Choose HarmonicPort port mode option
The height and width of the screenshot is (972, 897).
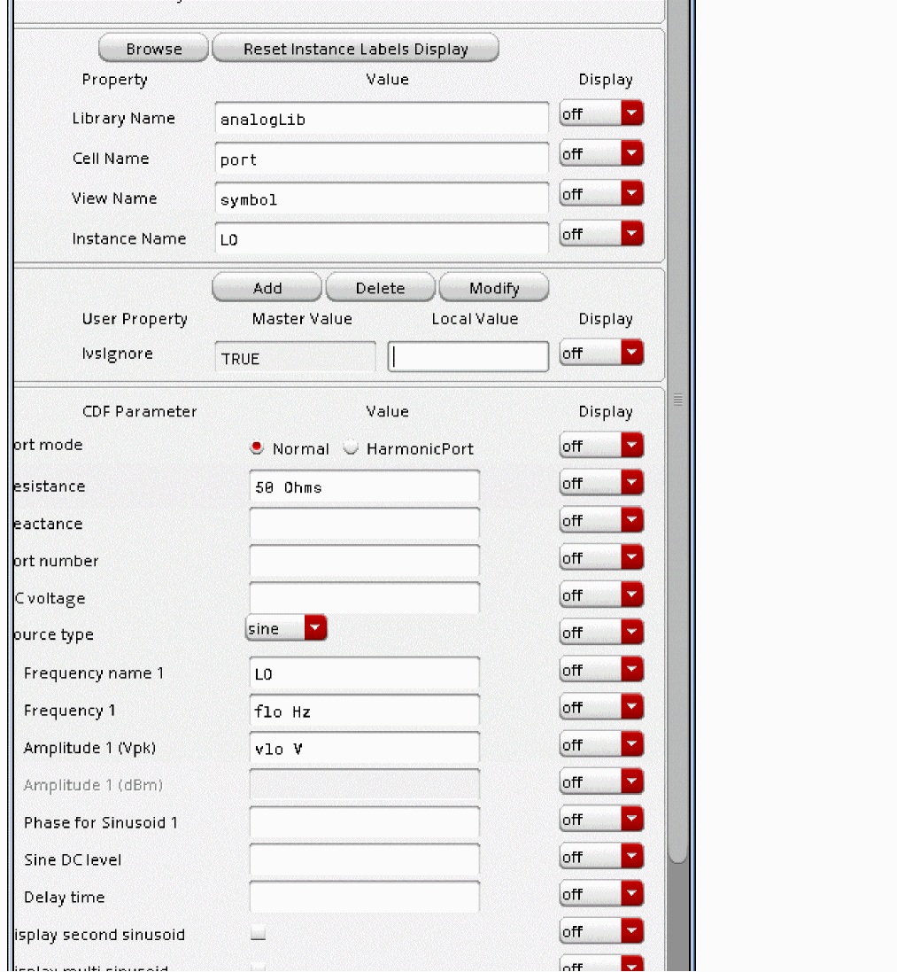tap(352, 448)
